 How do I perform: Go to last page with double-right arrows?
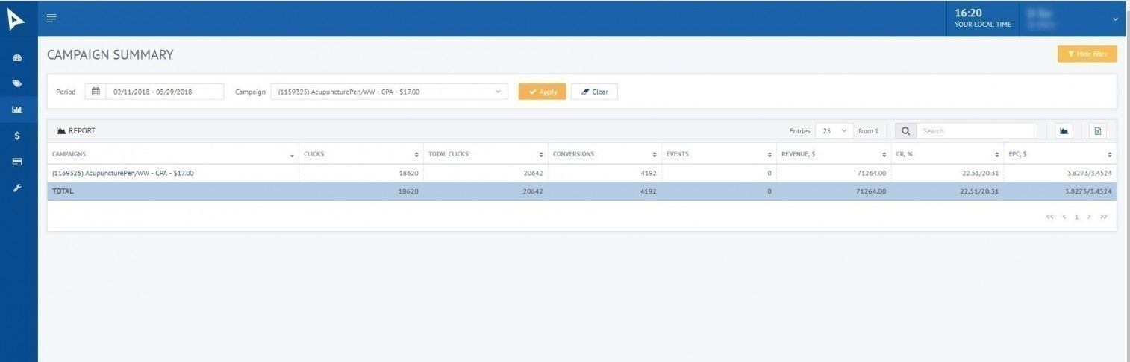click(x=1104, y=217)
